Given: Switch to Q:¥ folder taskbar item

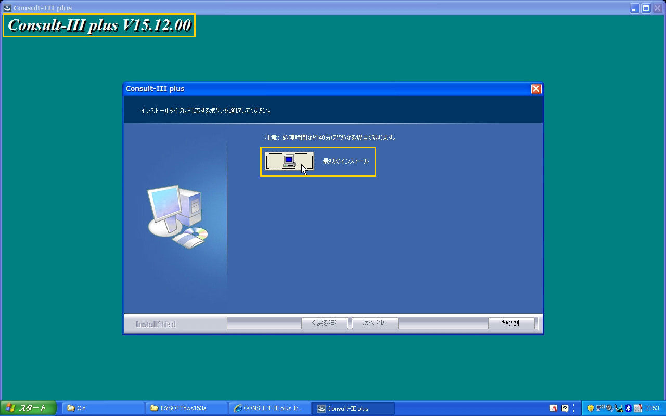Looking at the screenshot, I should pyautogui.click(x=104, y=408).
